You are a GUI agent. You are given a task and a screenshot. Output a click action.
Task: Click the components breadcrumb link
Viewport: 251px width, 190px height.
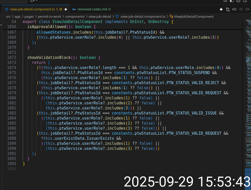(75, 16)
